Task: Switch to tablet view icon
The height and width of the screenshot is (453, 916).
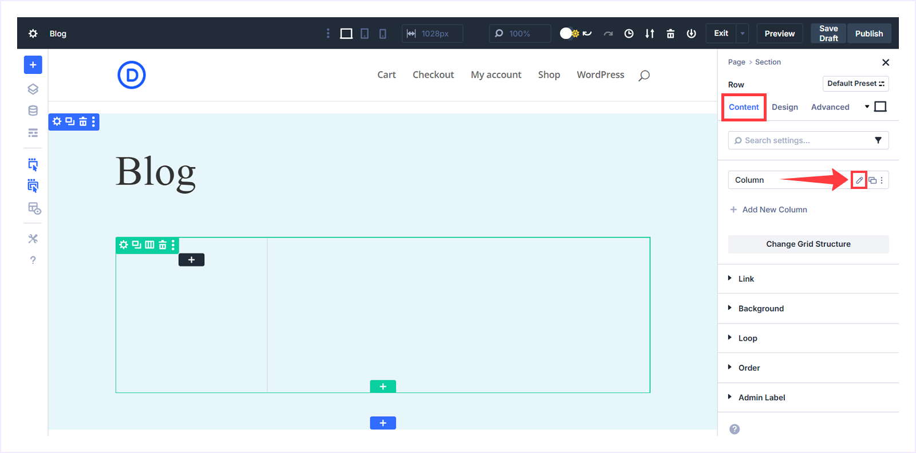Action: pyautogui.click(x=365, y=34)
